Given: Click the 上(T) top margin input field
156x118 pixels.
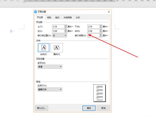Looking at the screenshot, I should click(58, 27).
